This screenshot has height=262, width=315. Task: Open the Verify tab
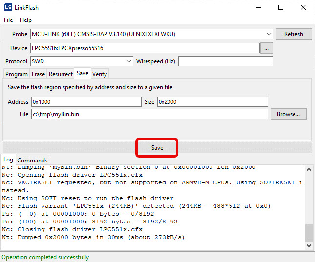[x=100, y=74]
